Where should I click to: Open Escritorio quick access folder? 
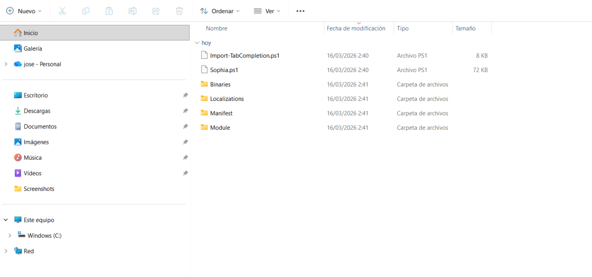click(x=35, y=95)
